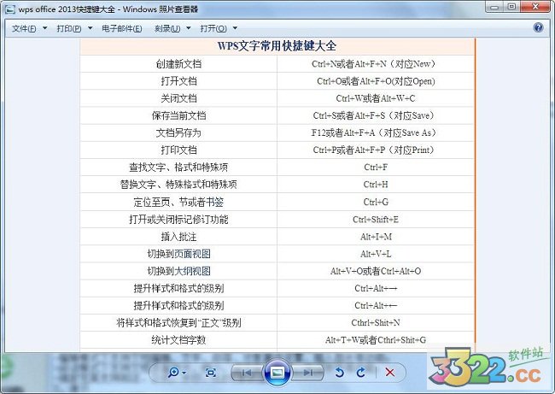Rotate the image counterclockwise
Screen dimensions: 555x394
(339, 373)
